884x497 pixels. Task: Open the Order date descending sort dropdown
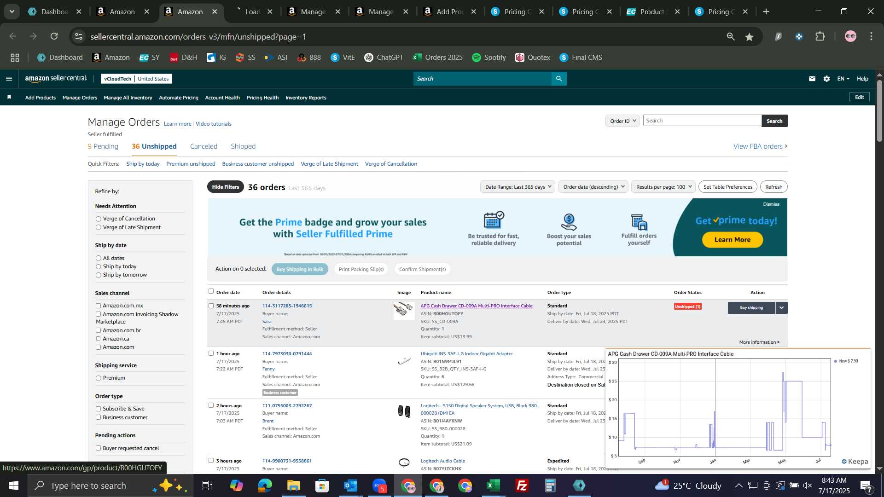(593, 187)
